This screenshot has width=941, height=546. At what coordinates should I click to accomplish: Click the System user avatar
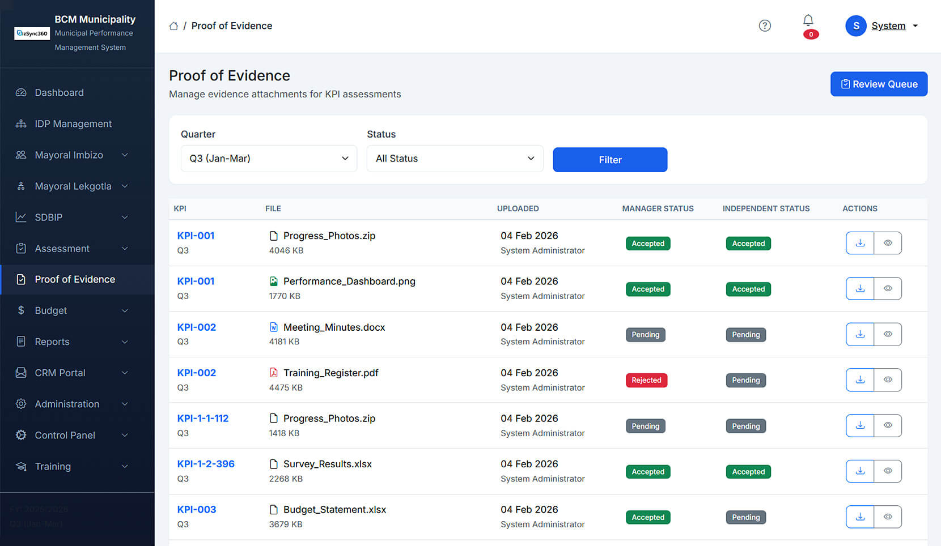pyautogui.click(x=855, y=26)
